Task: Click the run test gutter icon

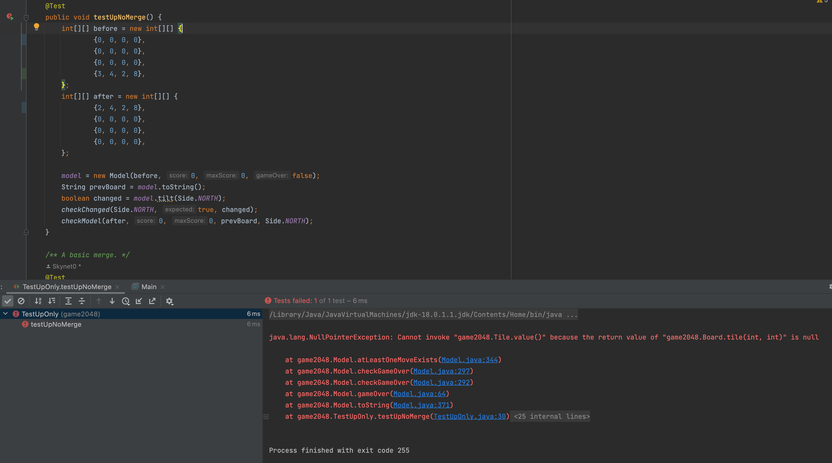Action: (x=10, y=17)
